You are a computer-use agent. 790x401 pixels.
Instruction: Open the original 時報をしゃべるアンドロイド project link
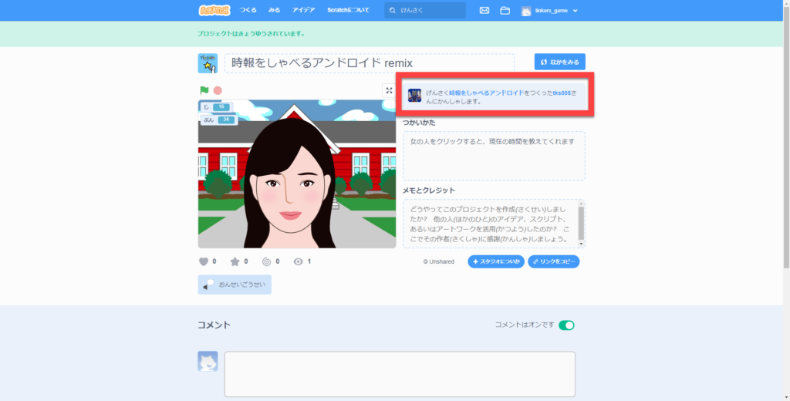pyautogui.click(x=486, y=93)
